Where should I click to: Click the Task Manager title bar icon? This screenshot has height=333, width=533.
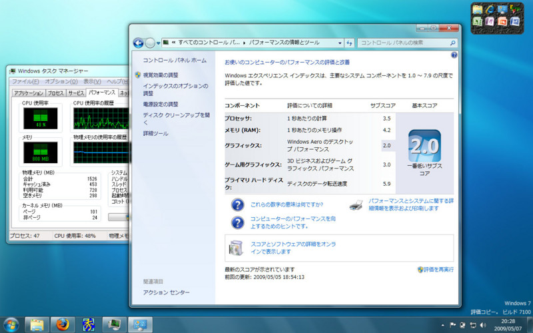click(13, 71)
